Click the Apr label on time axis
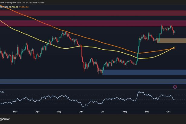 [38, 112]
